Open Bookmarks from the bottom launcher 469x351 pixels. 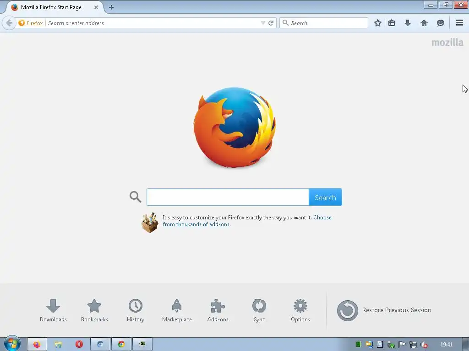pos(94,310)
